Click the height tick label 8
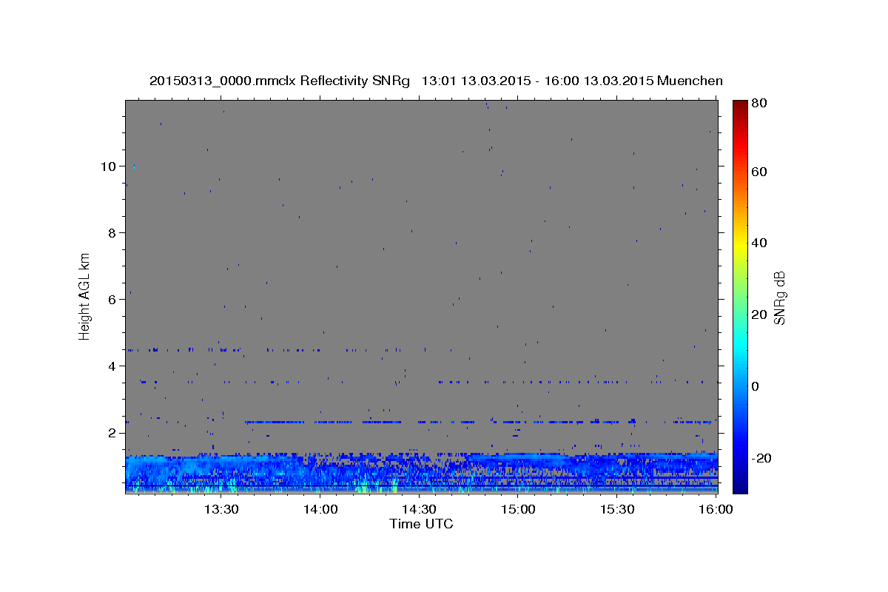Image resolution: width=888 pixels, height=592 pixels. (x=112, y=233)
